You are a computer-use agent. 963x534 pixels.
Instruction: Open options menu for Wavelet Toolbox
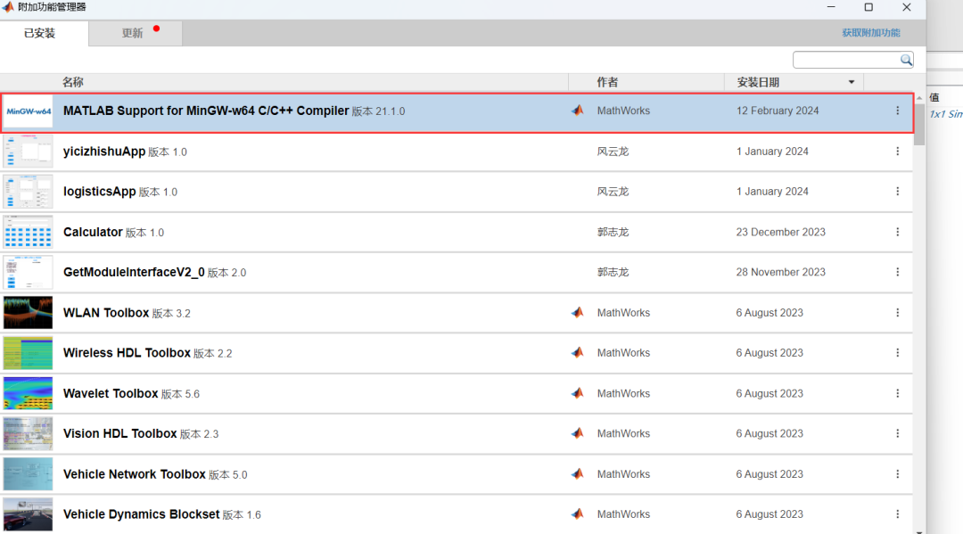(897, 393)
